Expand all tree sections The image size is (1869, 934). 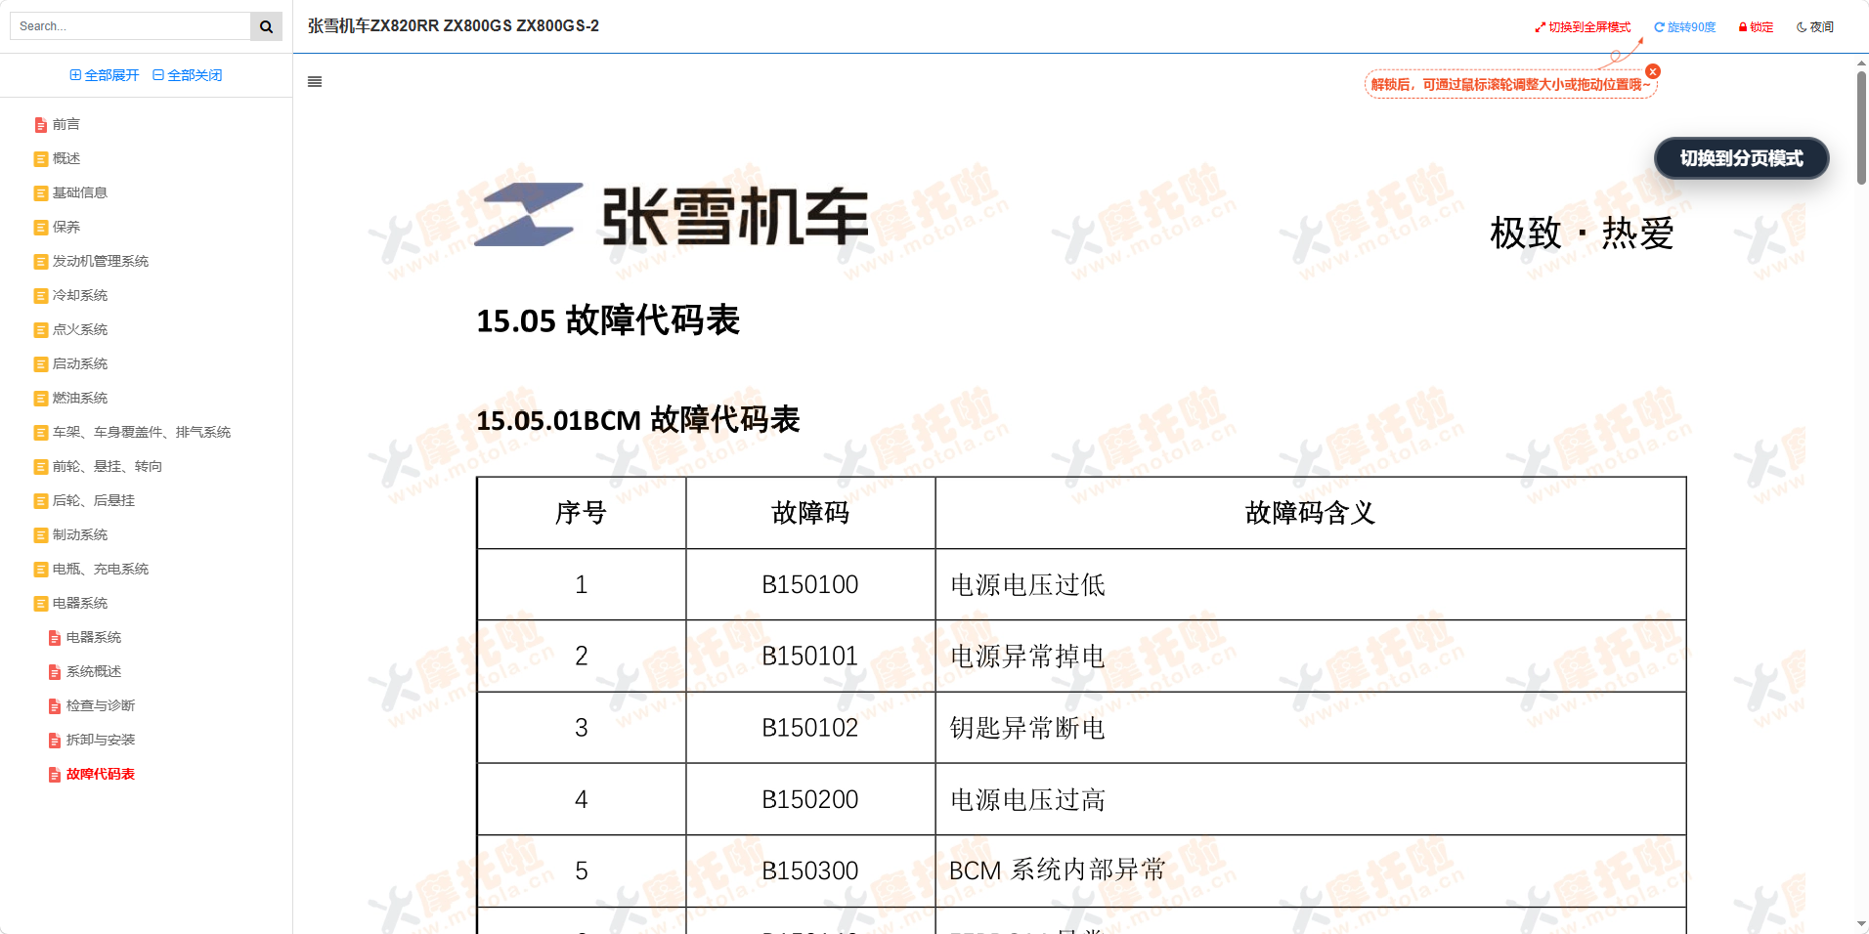pos(105,75)
